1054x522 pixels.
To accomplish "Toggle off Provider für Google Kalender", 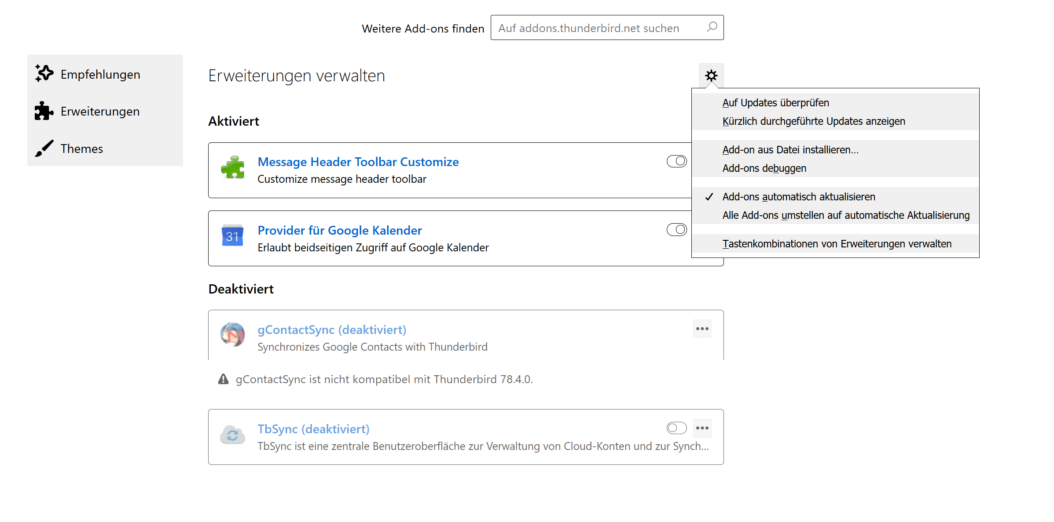I will point(676,229).
